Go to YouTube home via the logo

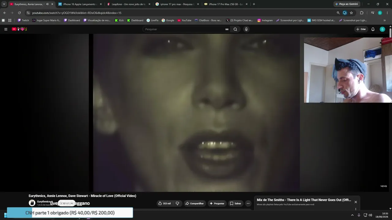click(19, 29)
